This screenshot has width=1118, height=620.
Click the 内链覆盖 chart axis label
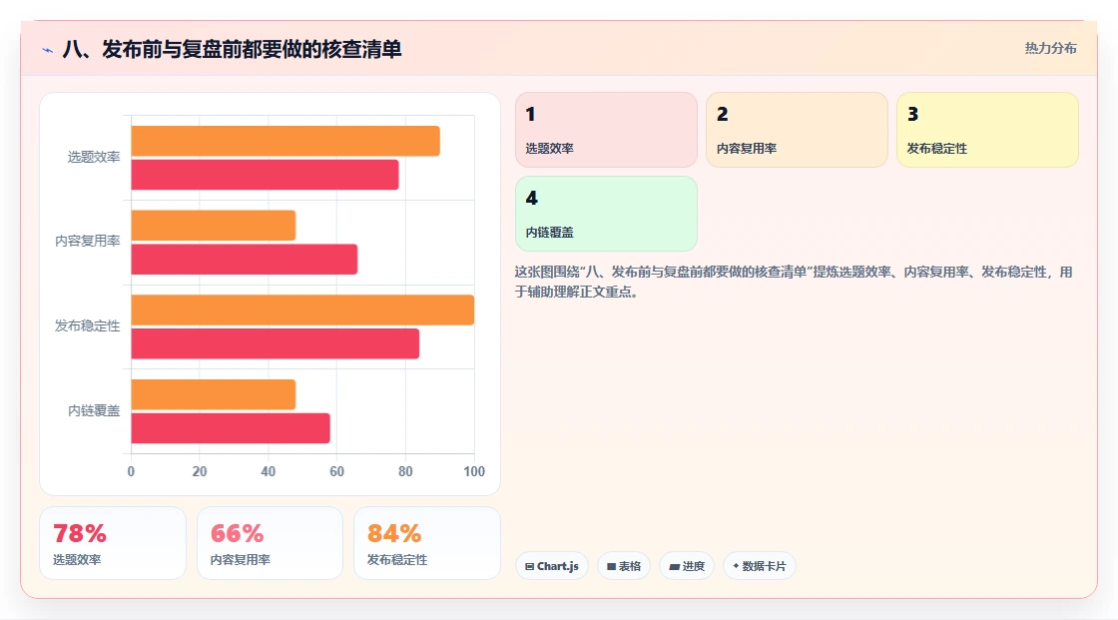click(x=94, y=410)
